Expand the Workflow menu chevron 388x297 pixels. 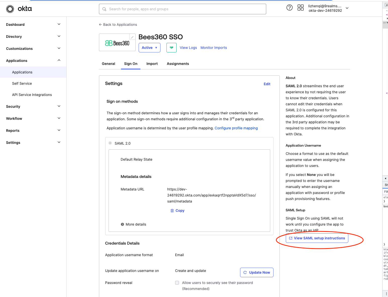59,118
